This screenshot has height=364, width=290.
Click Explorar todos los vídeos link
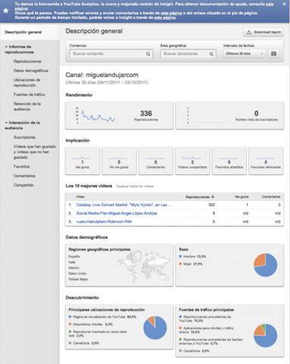[x=135, y=187]
